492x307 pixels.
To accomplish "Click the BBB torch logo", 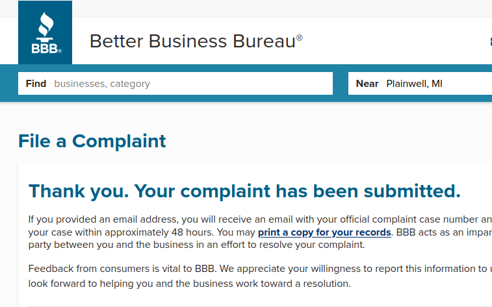I will 45,32.
